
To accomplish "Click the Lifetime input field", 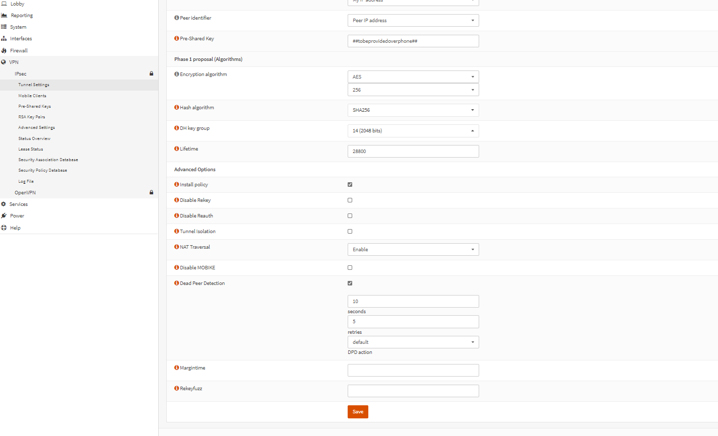I will [x=413, y=152].
